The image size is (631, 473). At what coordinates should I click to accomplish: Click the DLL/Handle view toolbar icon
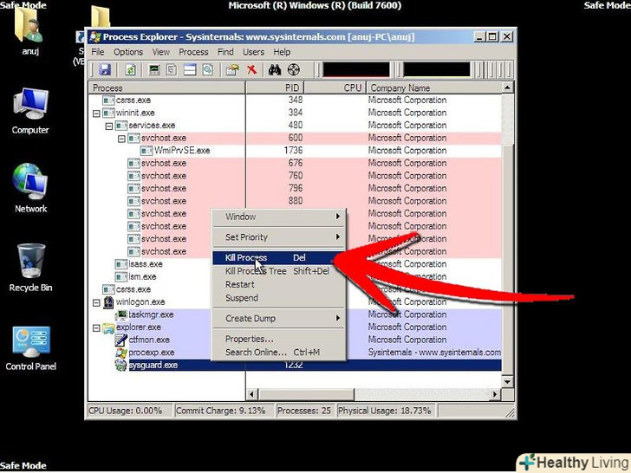[x=208, y=70]
